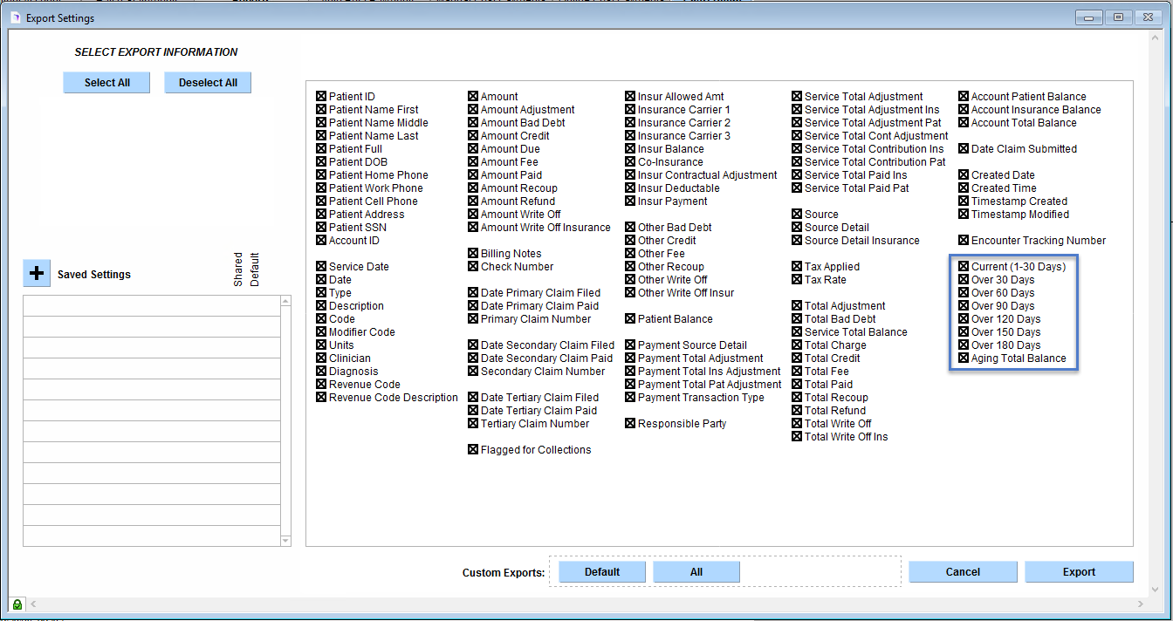Toggle the Flagged for Collections checkbox

coord(473,450)
